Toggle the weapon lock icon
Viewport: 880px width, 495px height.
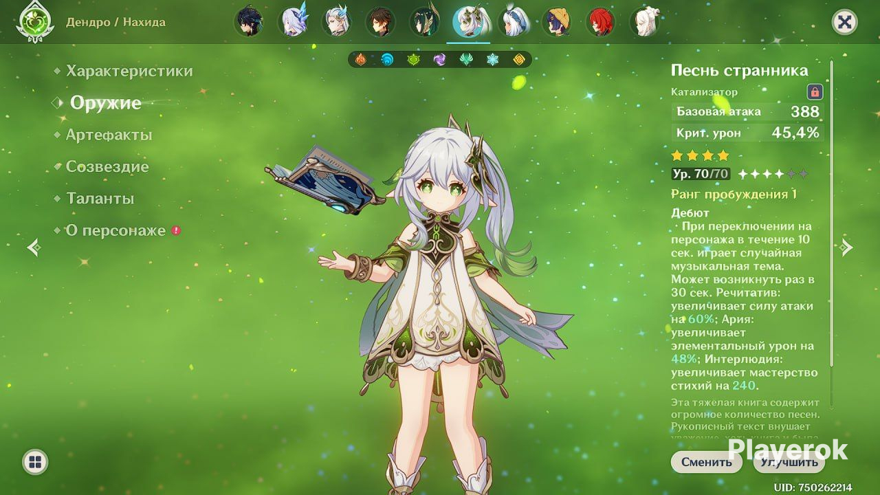coord(815,91)
